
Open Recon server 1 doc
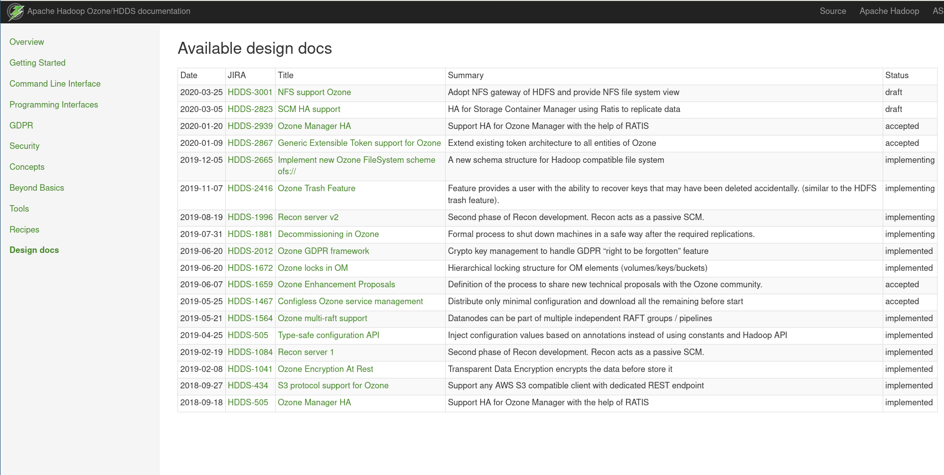306,352
